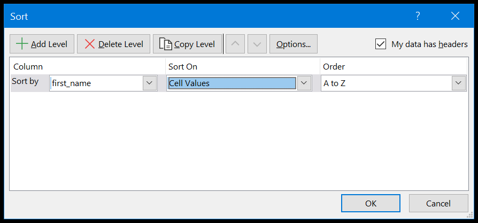
Task: Expand the Cell Values Sort On dropdown
Action: click(304, 83)
